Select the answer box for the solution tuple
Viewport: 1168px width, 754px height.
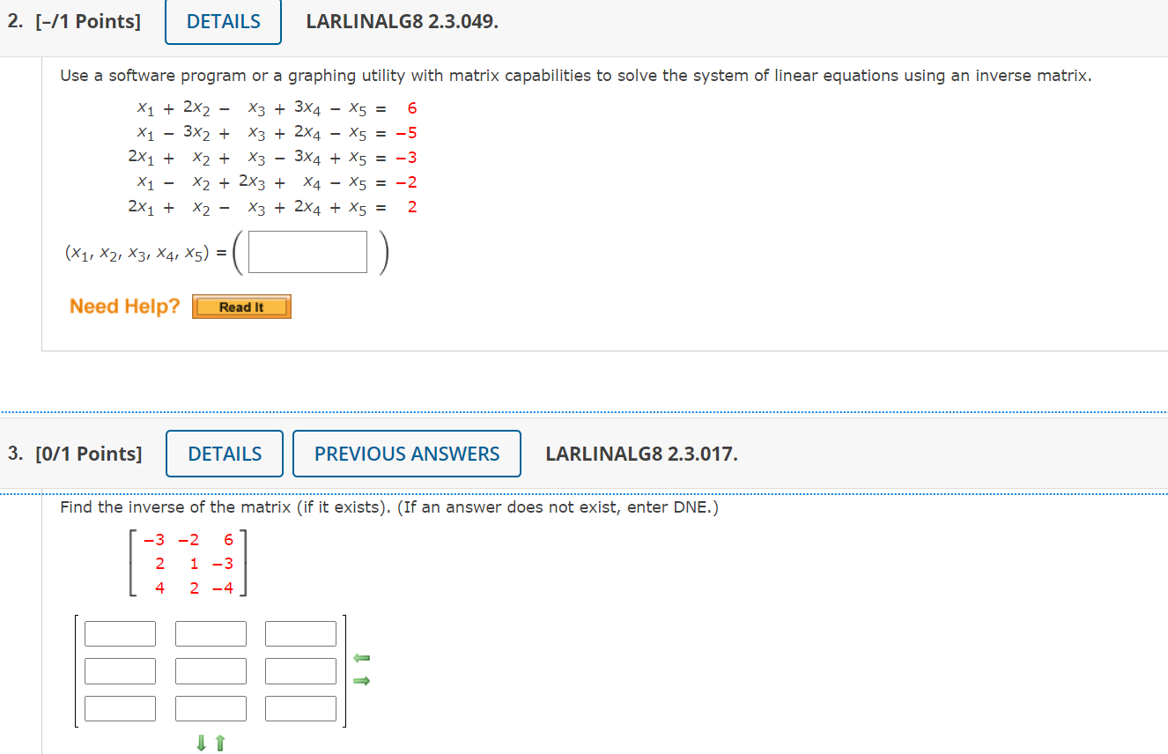[x=307, y=251]
